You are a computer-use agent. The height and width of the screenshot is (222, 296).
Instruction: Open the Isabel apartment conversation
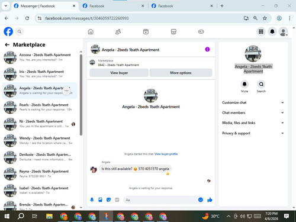point(40,191)
